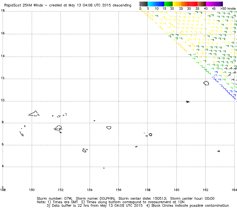Click the small island near 163E, 5.5N
The image size is (237, 208).
219,151
